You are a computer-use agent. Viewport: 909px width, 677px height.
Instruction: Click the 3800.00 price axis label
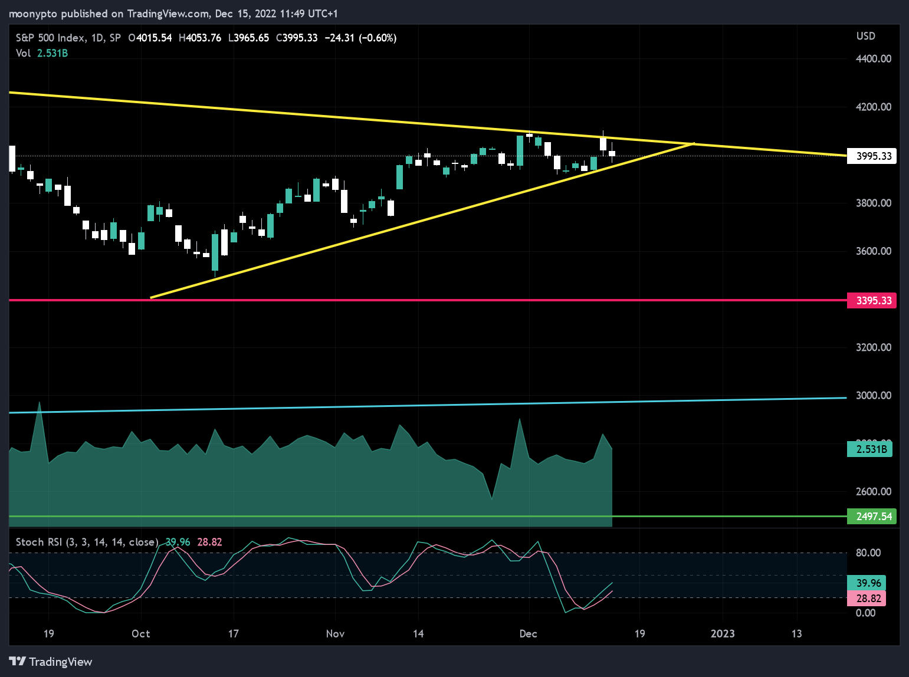[873, 203]
